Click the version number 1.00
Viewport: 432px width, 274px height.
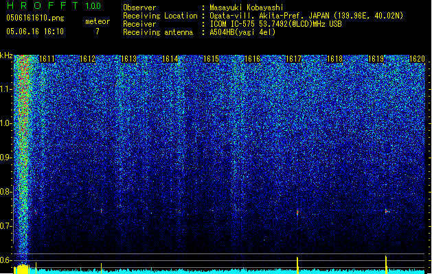pos(93,6)
